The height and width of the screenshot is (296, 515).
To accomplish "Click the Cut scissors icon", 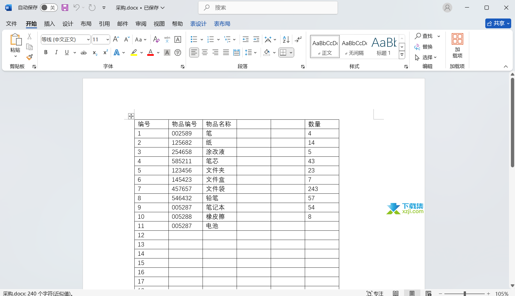I will 29,36.
